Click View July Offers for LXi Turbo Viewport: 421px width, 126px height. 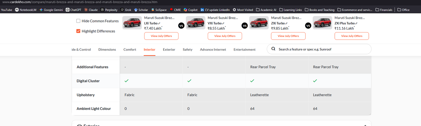(x=161, y=36)
